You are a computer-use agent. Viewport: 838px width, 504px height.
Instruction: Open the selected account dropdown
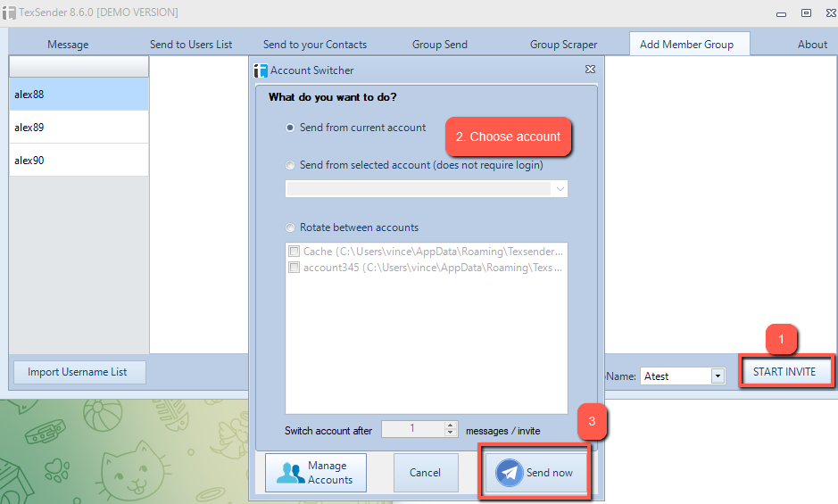(x=560, y=189)
